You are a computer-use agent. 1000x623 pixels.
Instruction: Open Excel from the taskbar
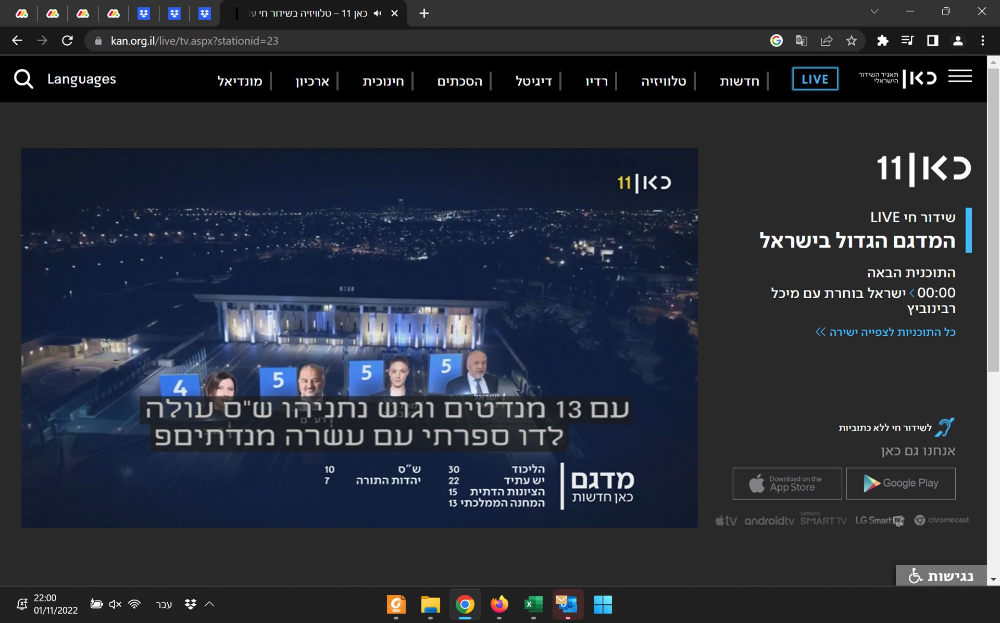coord(533,605)
